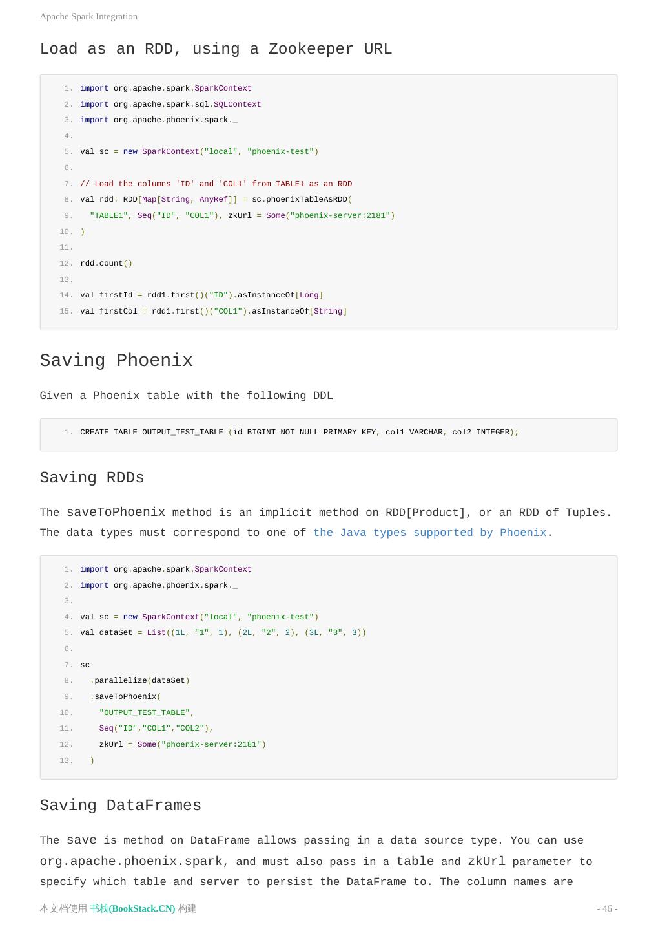Click the rdd.count() code line
The image size is (658, 931).
(106, 263)
